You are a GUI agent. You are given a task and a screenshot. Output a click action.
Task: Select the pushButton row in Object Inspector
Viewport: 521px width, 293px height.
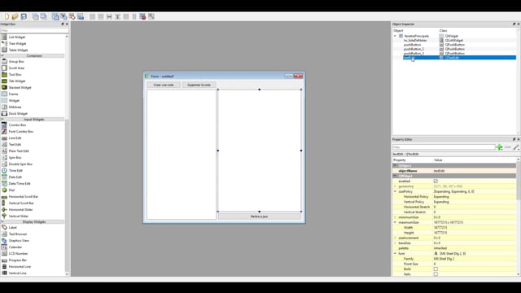pyautogui.click(x=454, y=45)
